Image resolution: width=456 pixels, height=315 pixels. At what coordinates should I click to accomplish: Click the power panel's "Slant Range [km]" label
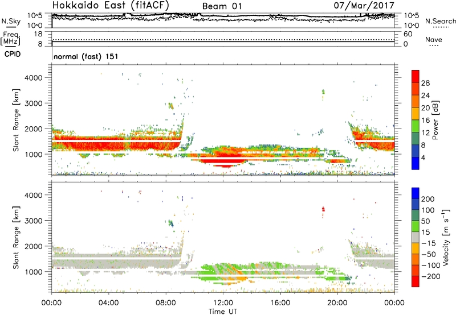coord(16,120)
